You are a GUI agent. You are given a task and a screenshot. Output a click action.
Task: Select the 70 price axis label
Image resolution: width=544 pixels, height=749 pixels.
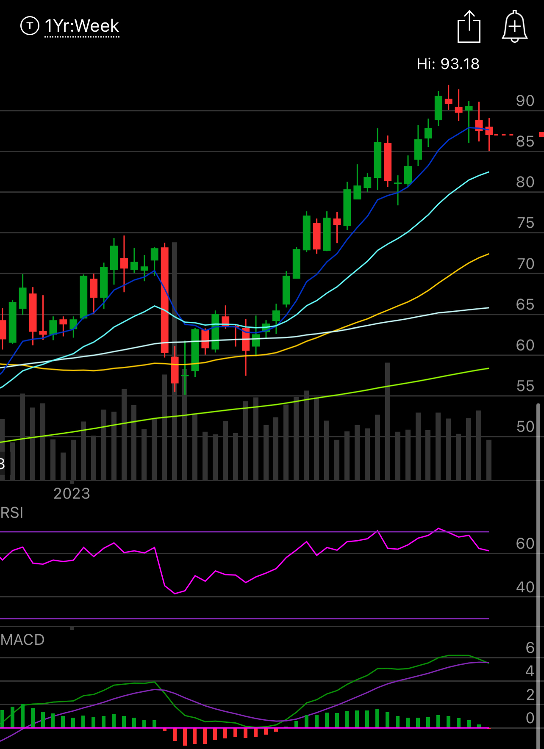tap(525, 264)
